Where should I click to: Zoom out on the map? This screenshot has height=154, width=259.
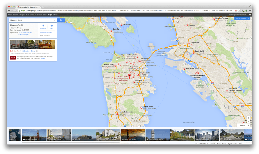[x=248, y=121]
